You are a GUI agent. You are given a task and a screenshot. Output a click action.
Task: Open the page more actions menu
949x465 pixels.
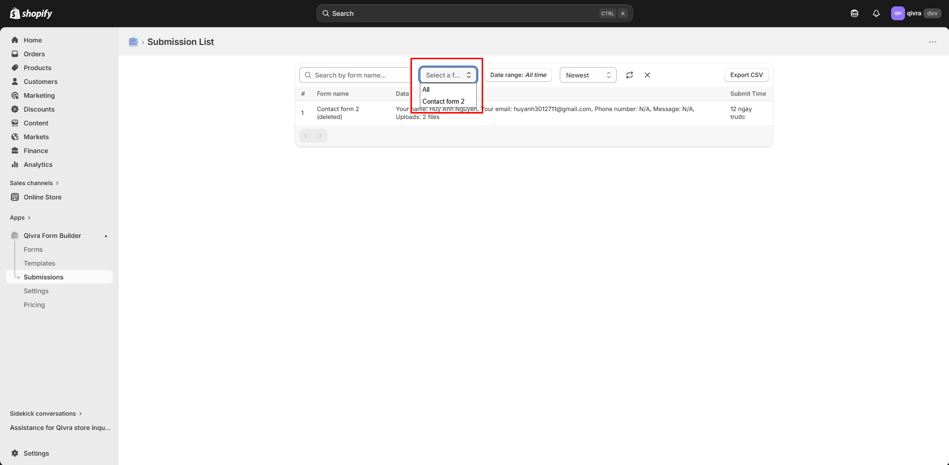933,42
